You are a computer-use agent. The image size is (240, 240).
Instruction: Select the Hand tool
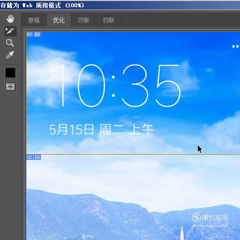(10, 19)
